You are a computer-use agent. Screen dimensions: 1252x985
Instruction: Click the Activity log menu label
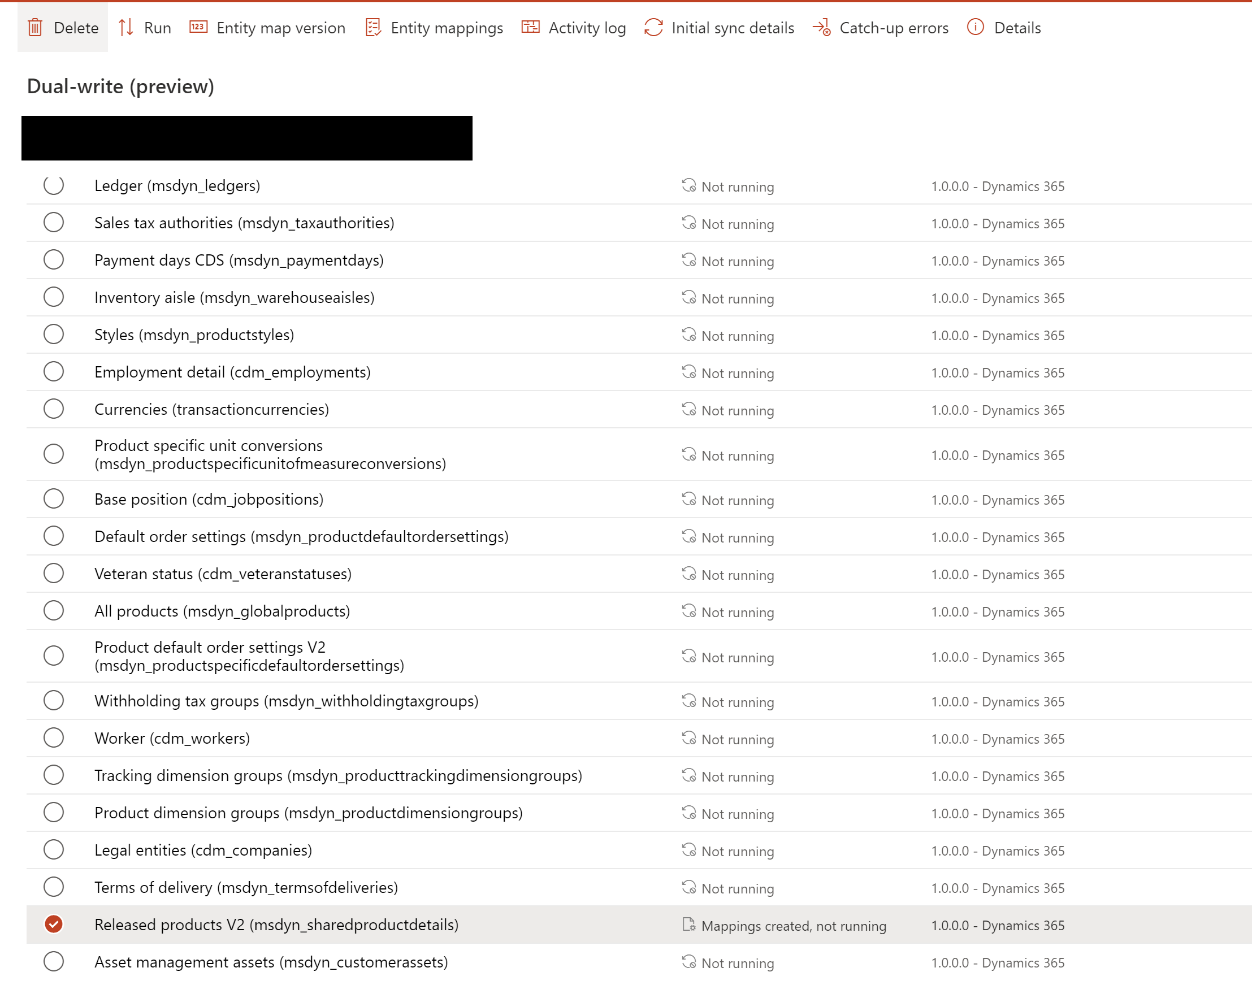pos(587,28)
